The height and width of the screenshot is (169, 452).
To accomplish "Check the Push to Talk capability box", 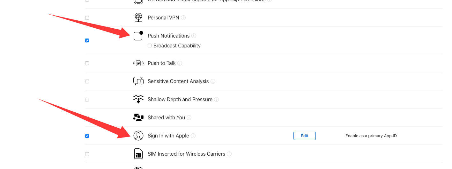I will pyautogui.click(x=87, y=63).
